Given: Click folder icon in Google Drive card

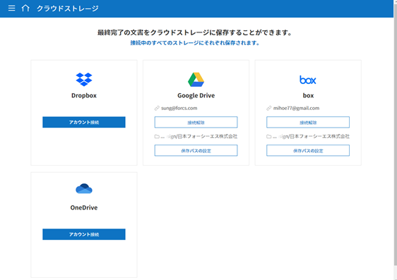Looking at the screenshot, I should [157, 137].
